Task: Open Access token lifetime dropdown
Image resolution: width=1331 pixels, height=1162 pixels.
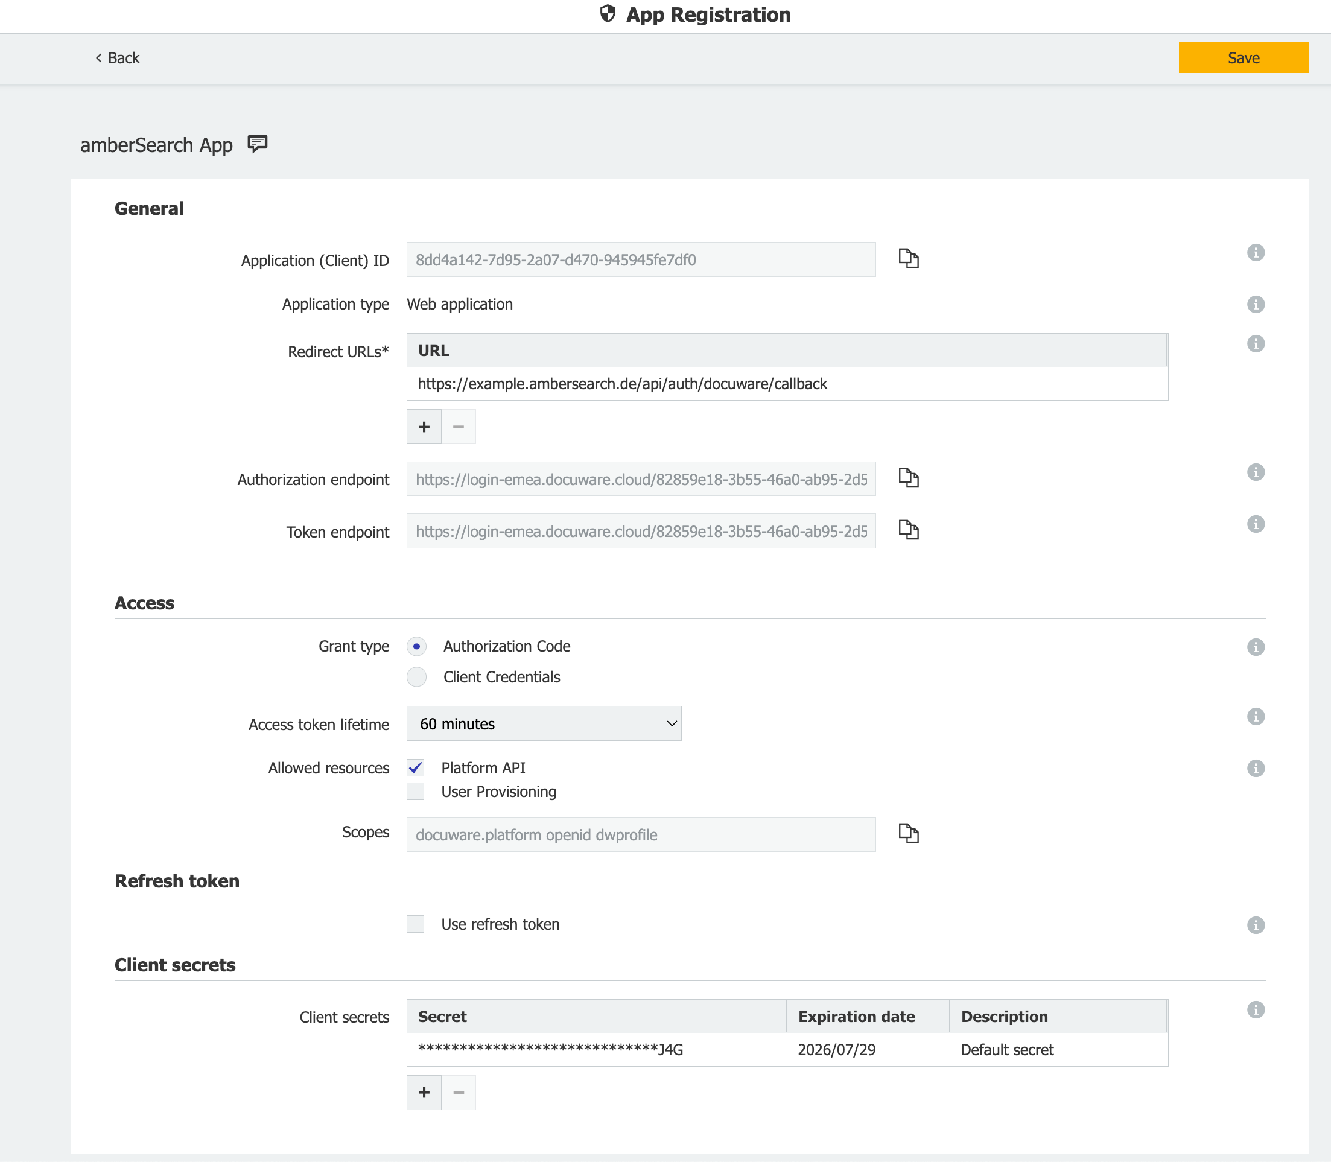Action: coord(543,723)
